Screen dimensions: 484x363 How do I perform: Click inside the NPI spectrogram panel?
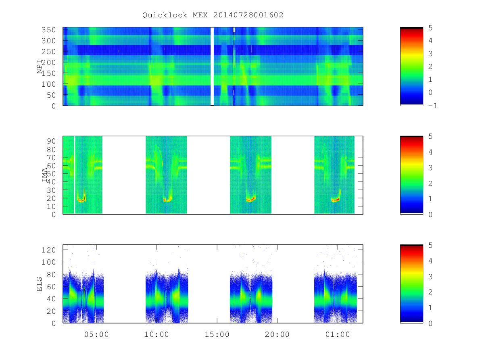point(213,66)
